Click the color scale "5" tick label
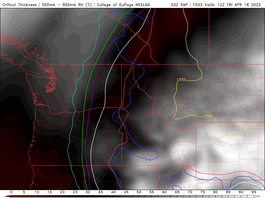 [x=24, y=192]
